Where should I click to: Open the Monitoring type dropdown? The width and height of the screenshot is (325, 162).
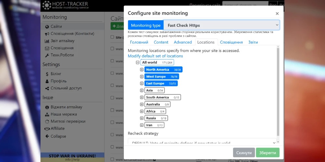(x=221, y=25)
